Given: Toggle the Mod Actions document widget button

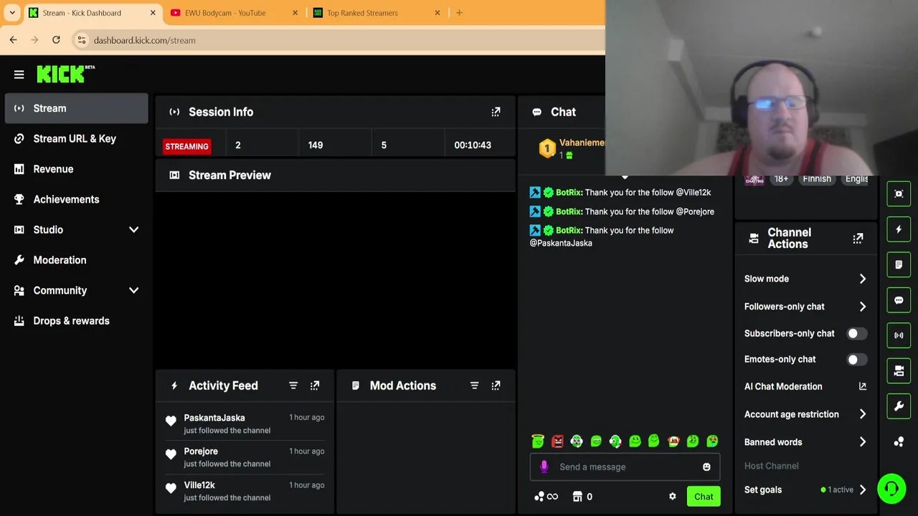Looking at the screenshot, I should pos(899,264).
